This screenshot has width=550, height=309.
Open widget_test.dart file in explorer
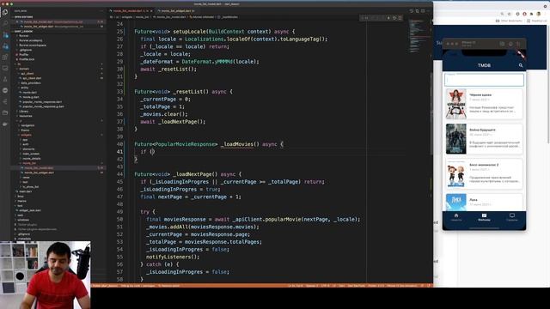(29, 210)
